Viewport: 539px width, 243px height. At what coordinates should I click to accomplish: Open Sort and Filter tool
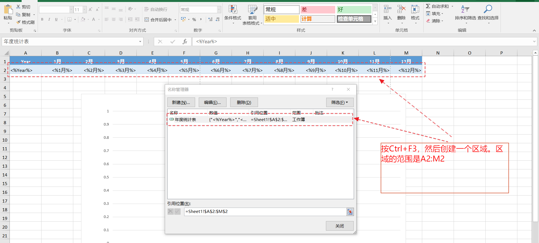[465, 10]
